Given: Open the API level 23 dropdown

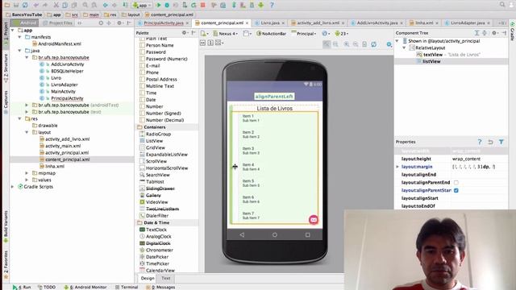Looking at the screenshot, I should [341, 34].
